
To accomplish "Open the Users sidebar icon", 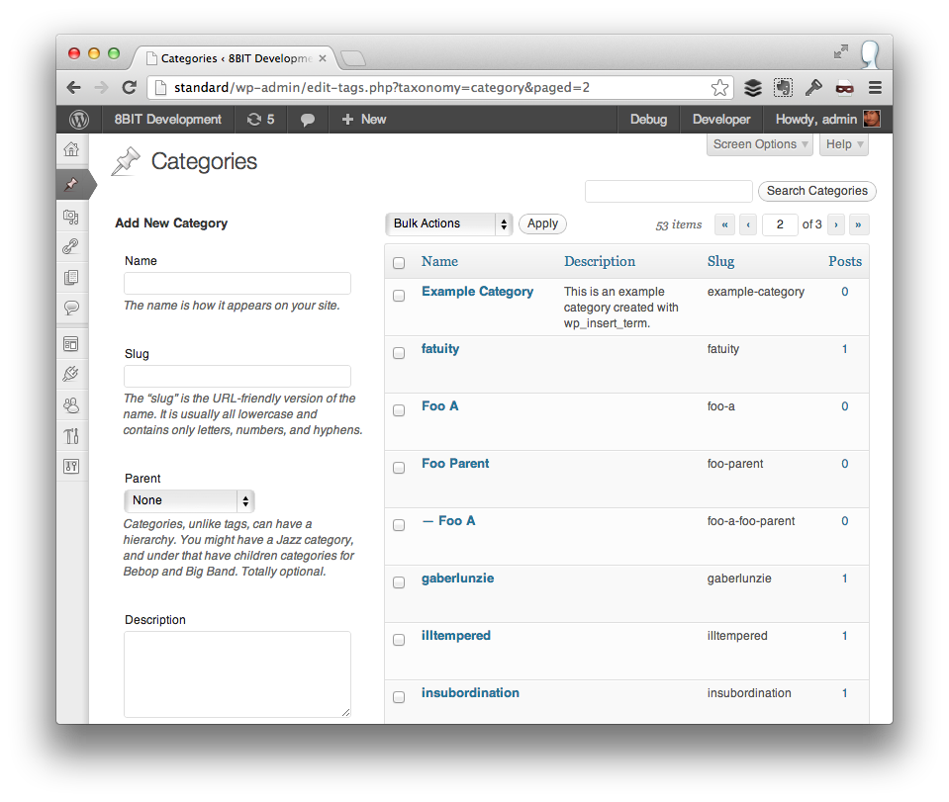I will coord(71,404).
